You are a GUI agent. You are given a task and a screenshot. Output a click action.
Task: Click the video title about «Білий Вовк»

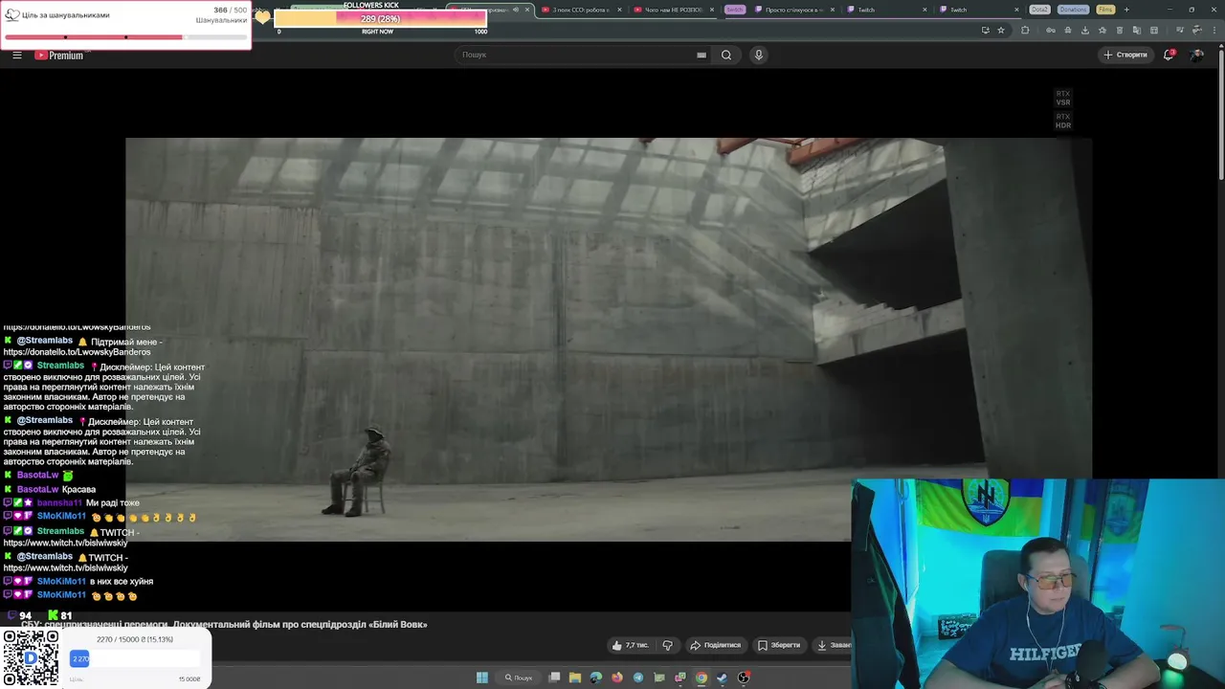click(224, 624)
